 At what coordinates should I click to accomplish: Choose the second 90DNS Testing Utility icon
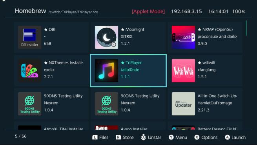[x=106, y=104]
